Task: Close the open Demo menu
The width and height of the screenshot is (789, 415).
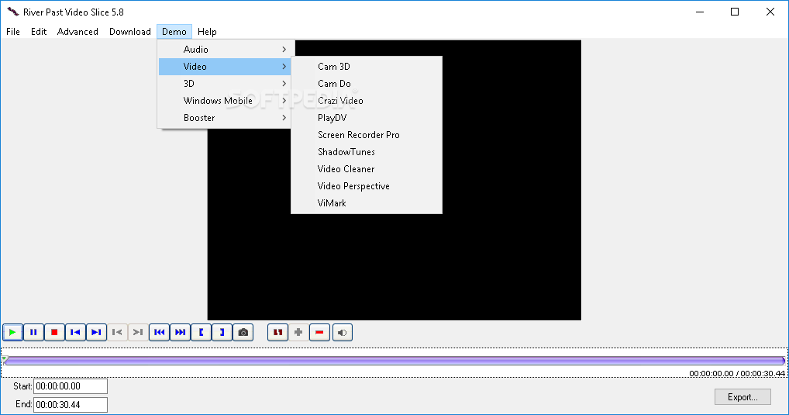Action: [x=174, y=32]
